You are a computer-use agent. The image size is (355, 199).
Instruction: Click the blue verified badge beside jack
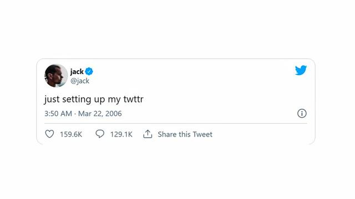coord(89,71)
